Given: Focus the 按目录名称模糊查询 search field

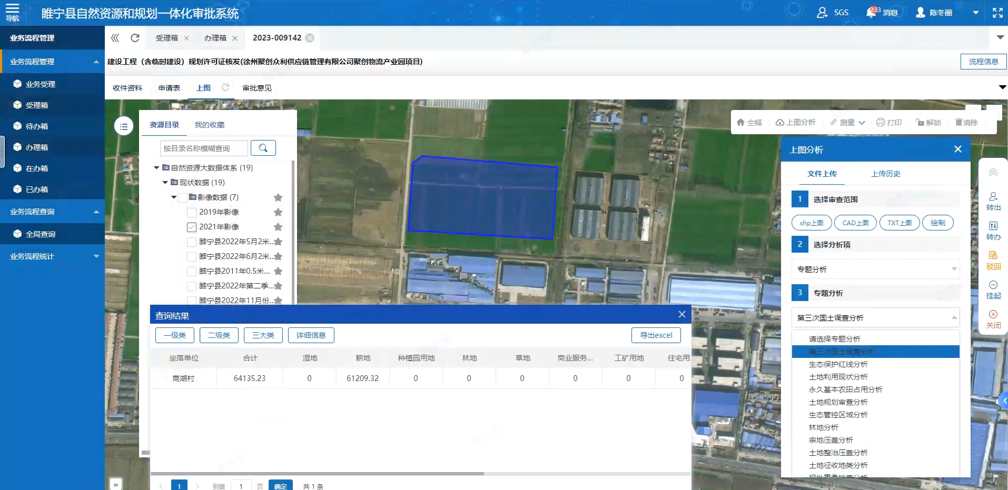Looking at the screenshot, I should (204, 148).
